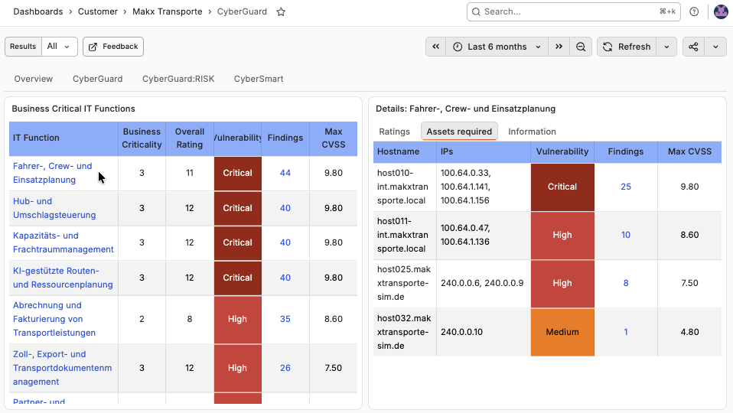Viewport: 733px width, 413px height.
Task: Click High vulnerability cell for Abrechnung row
Action: [x=237, y=320]
